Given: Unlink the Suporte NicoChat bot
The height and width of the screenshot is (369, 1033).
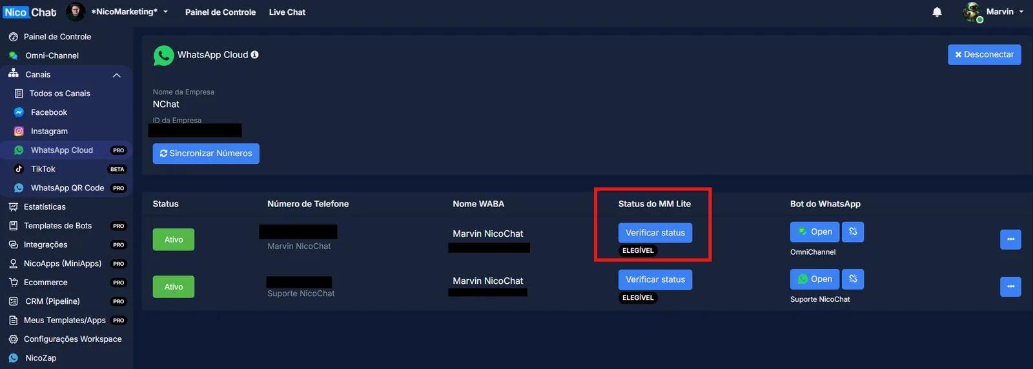Looking at the screenshot, I should pyautogui.click(x=853, y=279).
